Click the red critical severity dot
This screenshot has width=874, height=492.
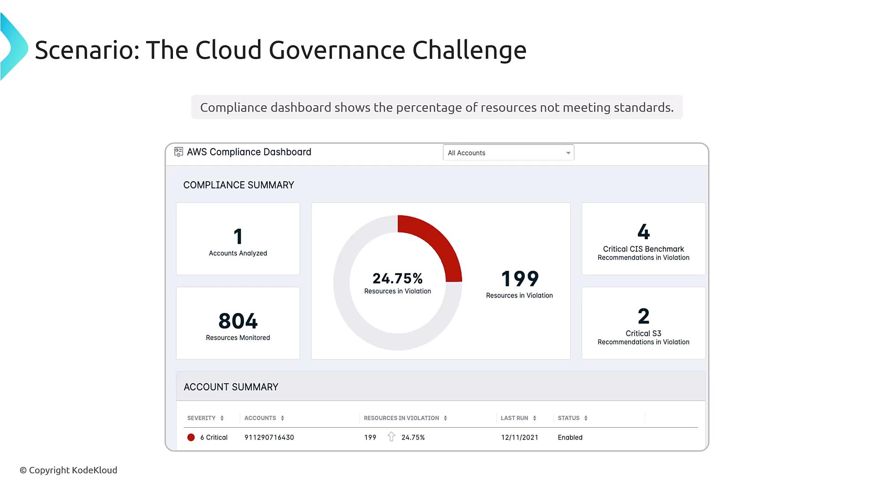pyautogui.click(x=191, y=437)
